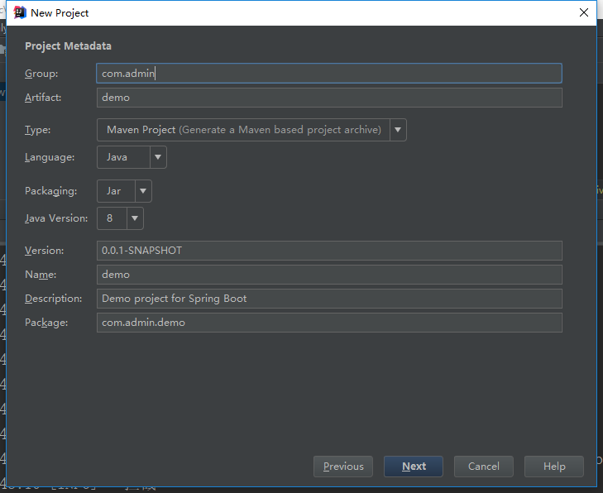Viewport: 603px width, 493px height.
Task: Edit the Version field 0.0.1-SNAPSHOT
Action: click(x=329, y=251)
